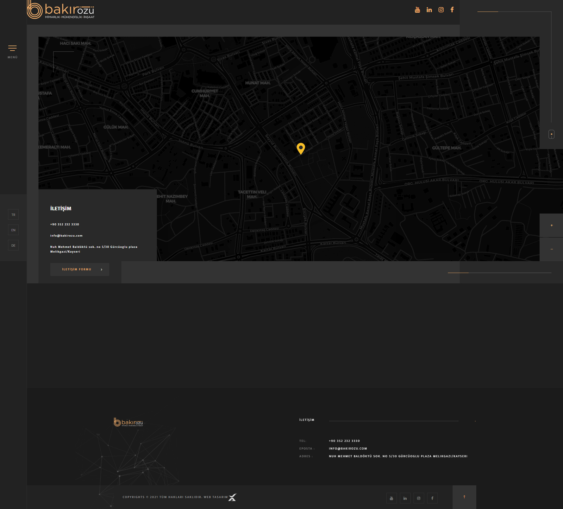Click footer email INFO@BAKIROZU.COM
The width and height of the screenshot is (563, 509).
tap(348, 448)
